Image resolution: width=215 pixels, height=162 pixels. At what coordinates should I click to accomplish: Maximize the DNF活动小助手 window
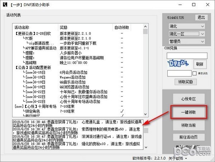coord(194,5)
